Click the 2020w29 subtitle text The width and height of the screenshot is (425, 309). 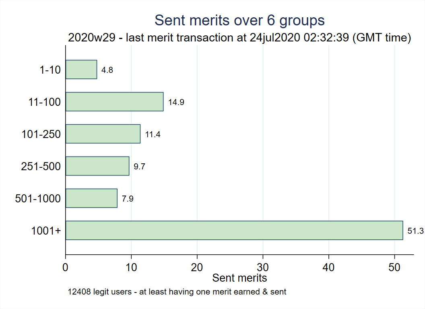click(x=239, y=38)
